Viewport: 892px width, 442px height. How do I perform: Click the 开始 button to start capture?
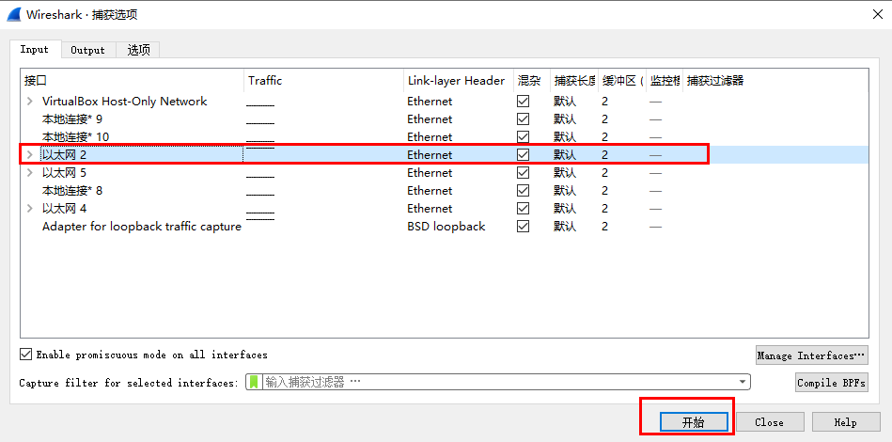(x=694, y=422)
